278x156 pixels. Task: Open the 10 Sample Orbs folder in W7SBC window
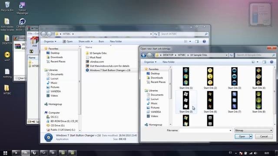[x=96, y=53]
